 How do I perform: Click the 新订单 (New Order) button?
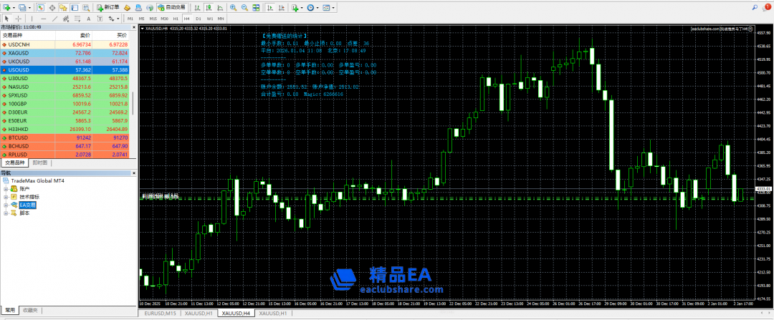point(108,7)
